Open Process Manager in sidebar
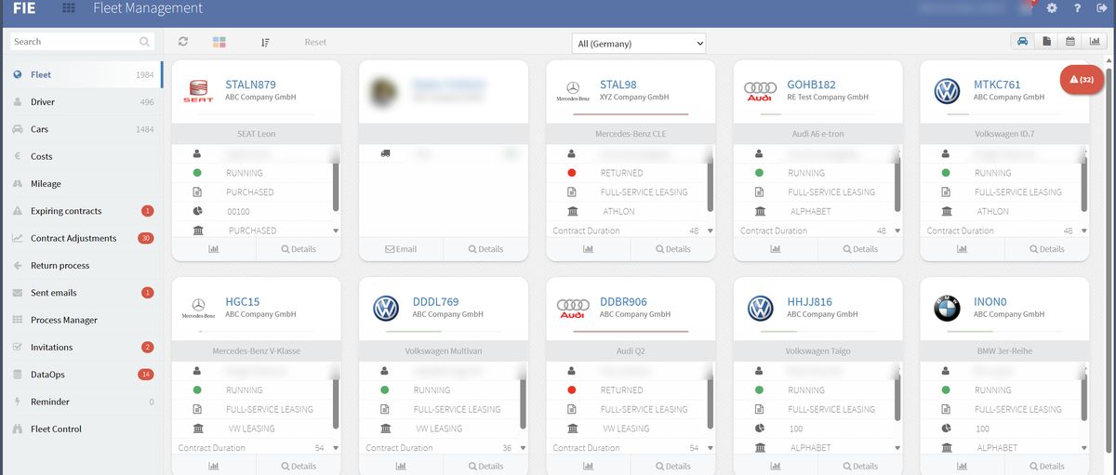This screenshot has width=1116, height=475. tap(82, 320)
